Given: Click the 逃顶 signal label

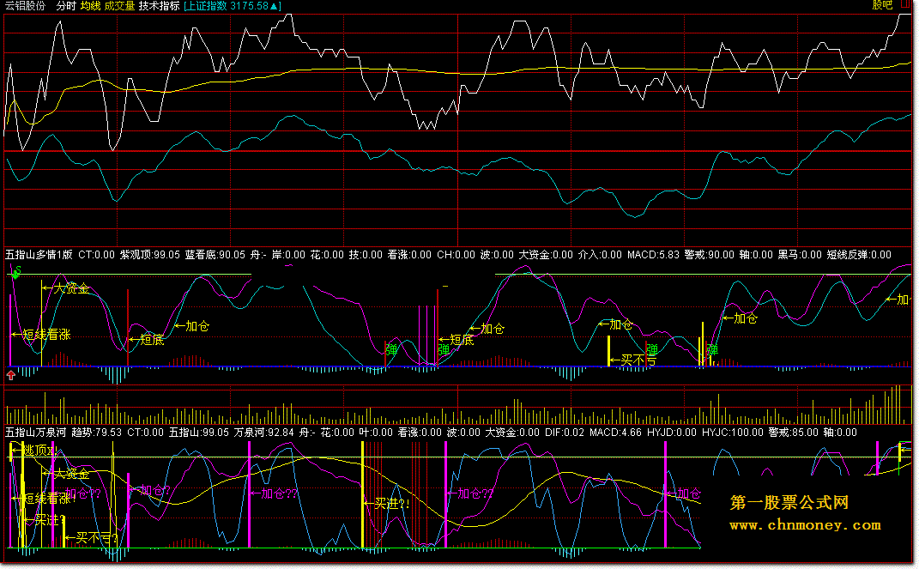Looking at the screenshot, I should pyautogui.click(x=39, y=451).
